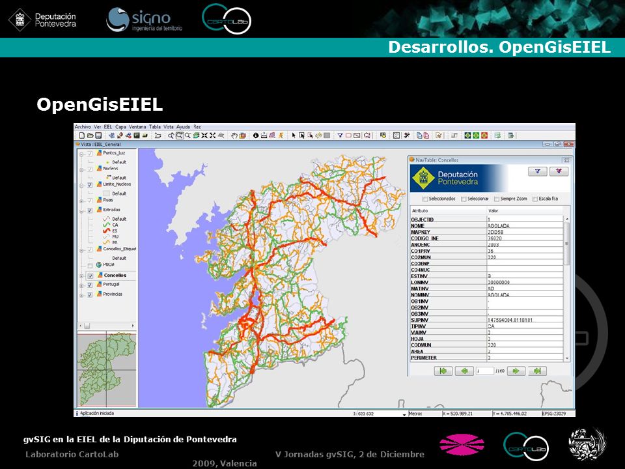Click the locator overview map
625x469 pixels.
click(x=107, y=369)
